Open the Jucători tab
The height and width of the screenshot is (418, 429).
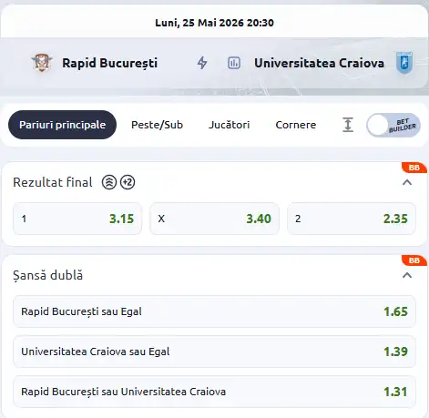point(229,125)
